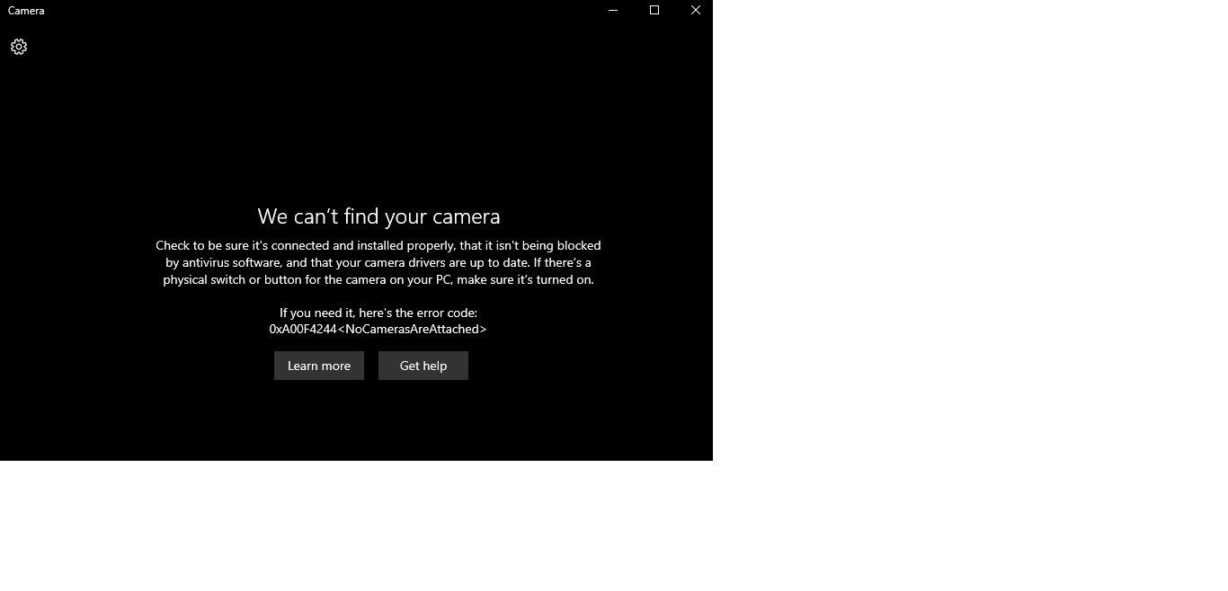Click the Learn more button

(x=319, y=366)
